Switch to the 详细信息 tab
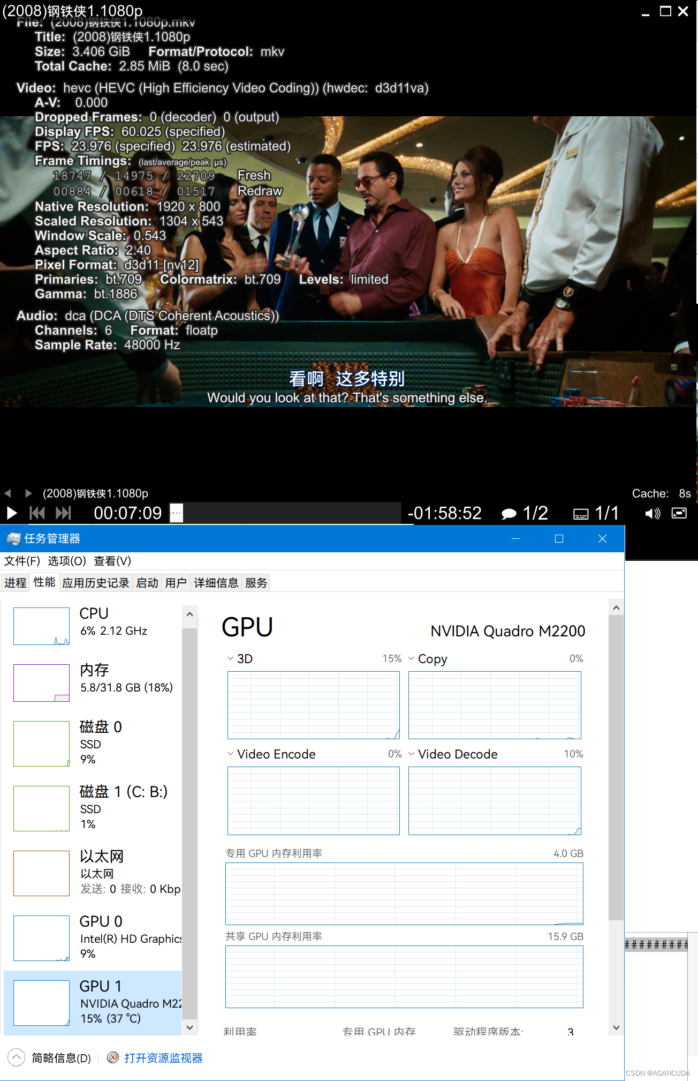Image resolution: width=698 pixels, height=1081 pixels. click(x=216, y=583)
